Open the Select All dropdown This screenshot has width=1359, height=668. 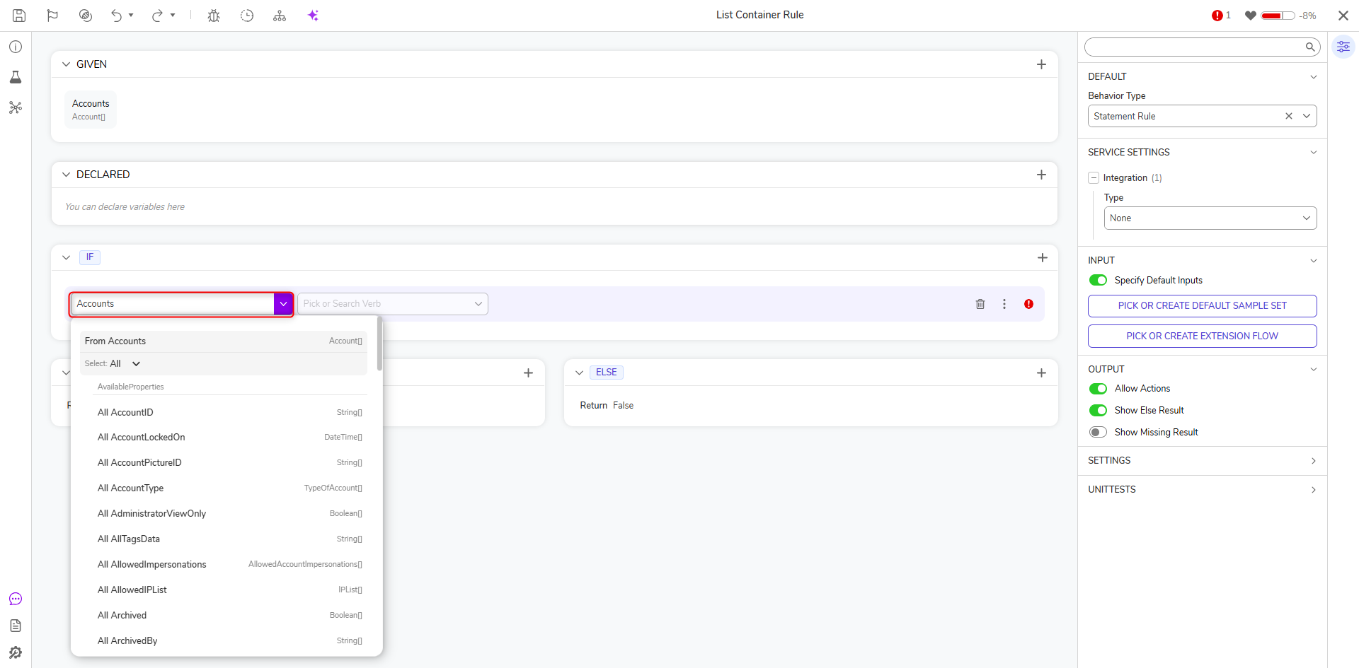coord(125,364)
